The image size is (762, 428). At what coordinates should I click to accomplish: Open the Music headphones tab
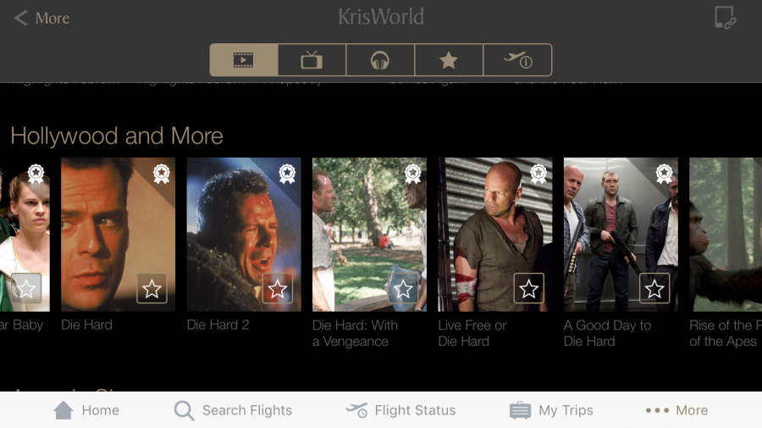pyautogui.click(x=380, y=60)
